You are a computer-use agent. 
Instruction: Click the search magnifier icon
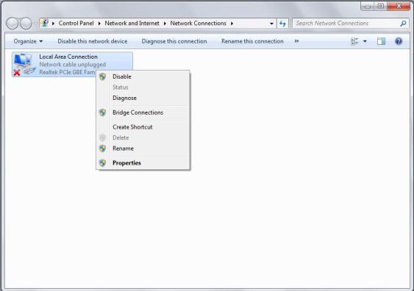[x=403, y=24]
